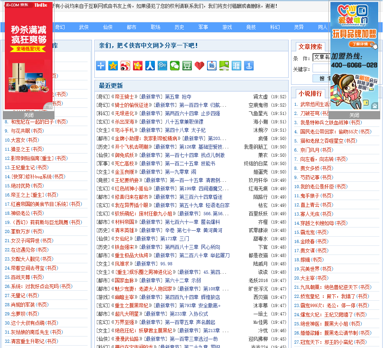Image resolution: width=383 pixels, height=348 pixels.
Task: Open the 都市 navigation item
Action: (132, 27)
